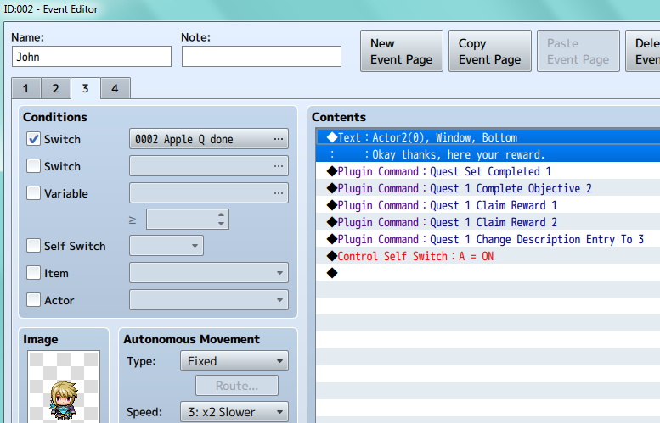Open the Actor condition dropdown
This screenshot has width=660, height=423.
tap(209, 300)
